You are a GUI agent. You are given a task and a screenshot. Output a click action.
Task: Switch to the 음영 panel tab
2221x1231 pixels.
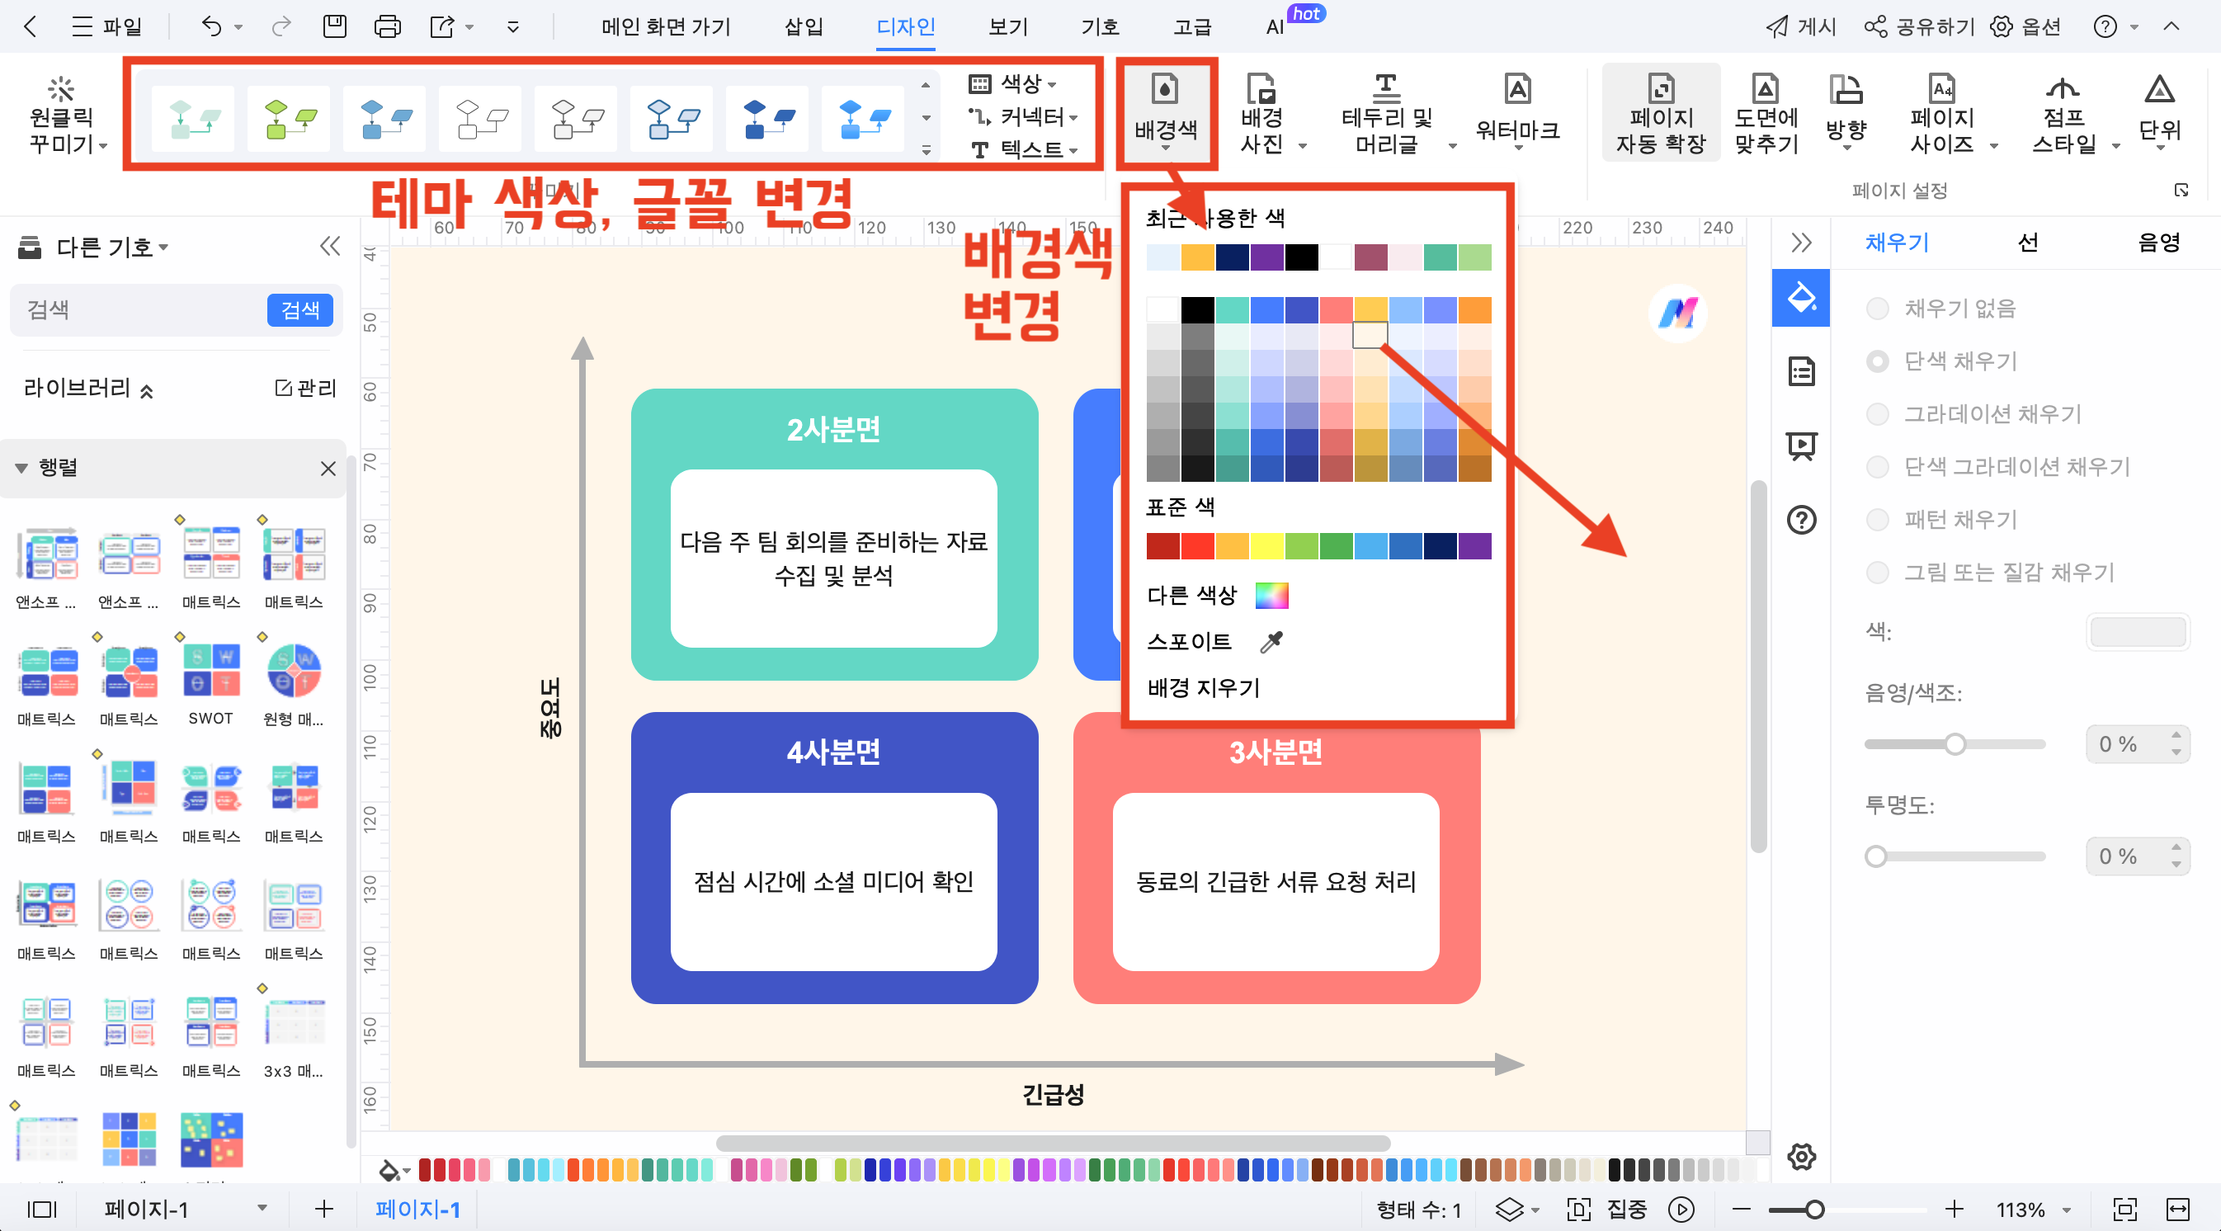click(2158, 243)
